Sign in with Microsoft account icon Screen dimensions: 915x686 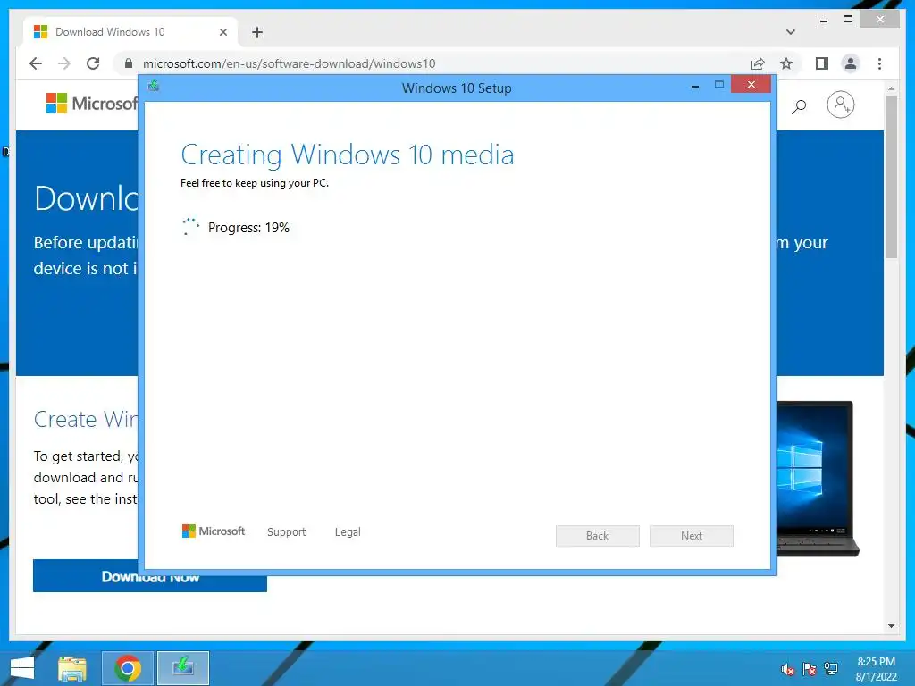(x=840, y=105)
